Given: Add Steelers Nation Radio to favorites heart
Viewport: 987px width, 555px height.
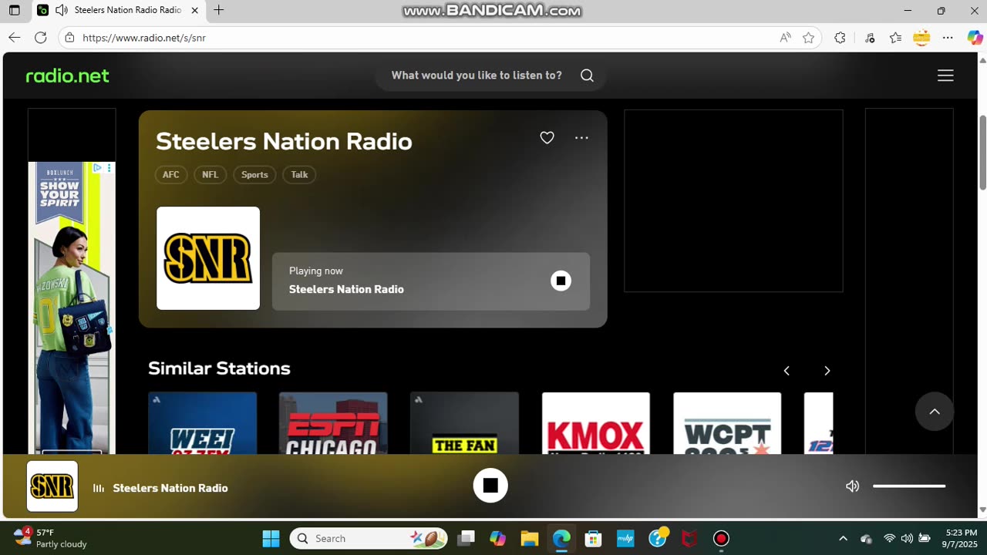Looking at the screenshot, I should (x=547, y=138).
